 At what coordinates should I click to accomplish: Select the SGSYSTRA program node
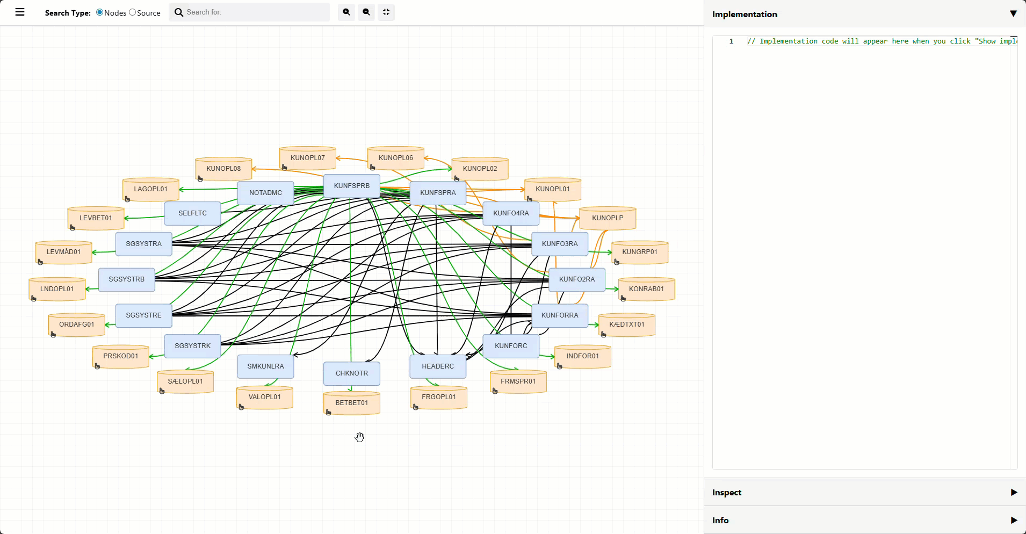click(143, 243)
